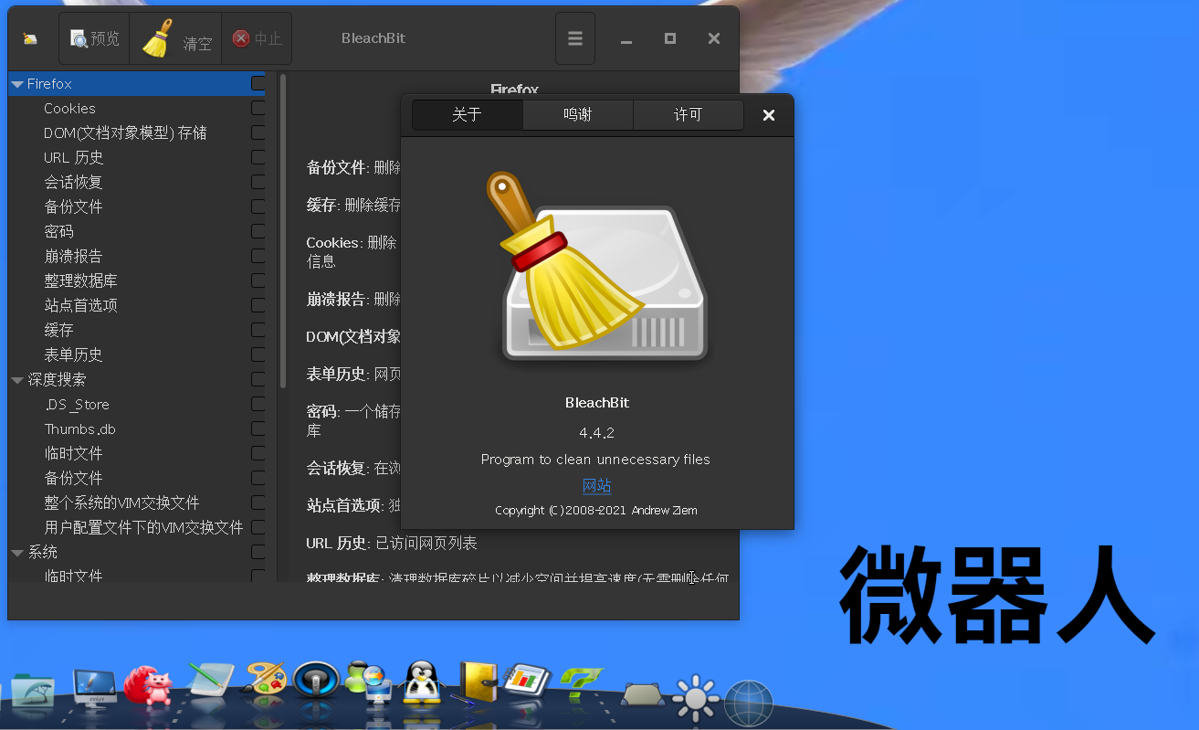
Task: Click the green question mark help dock icon
Action: tap(580, 686)
